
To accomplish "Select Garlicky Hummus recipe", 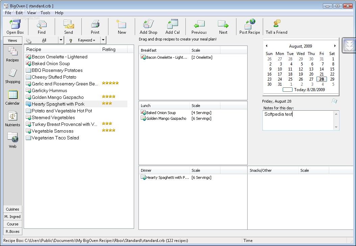I will [x=49, y=90].
